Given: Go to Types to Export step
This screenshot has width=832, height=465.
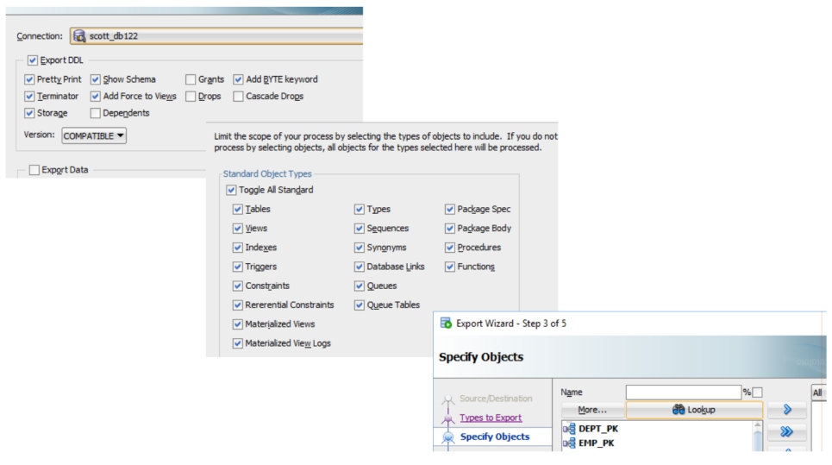Looking at the screenshot, I should click(491, 418).
